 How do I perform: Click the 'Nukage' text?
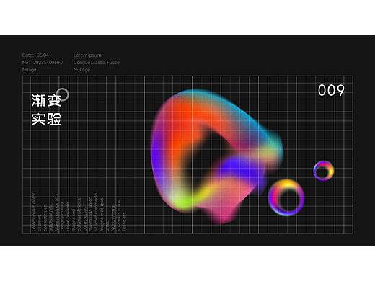[x=81, y=70]
